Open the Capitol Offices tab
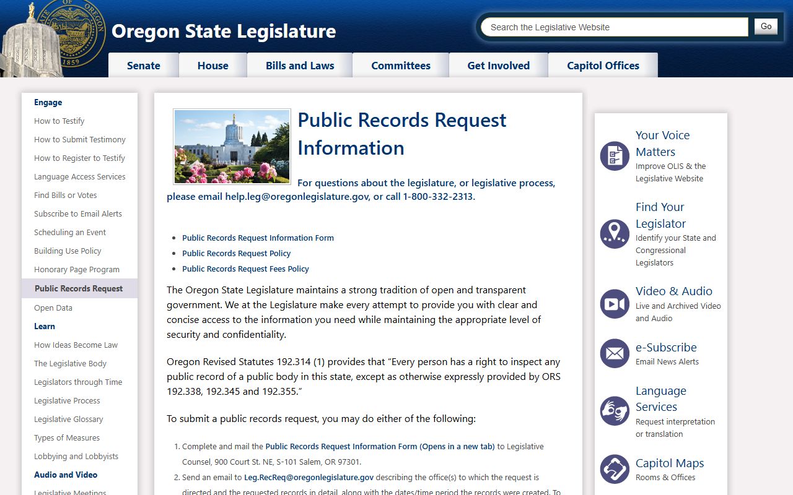Viewport: 793px width, 495px height. [x=603, y=66]
